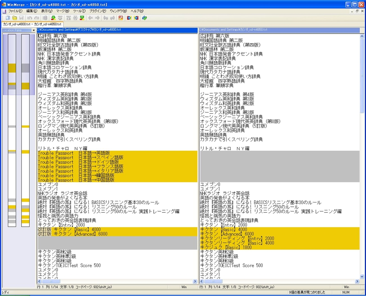Copy all differences to right icon
This screenshot has height=296, width=366.
(x=129, y=18)
